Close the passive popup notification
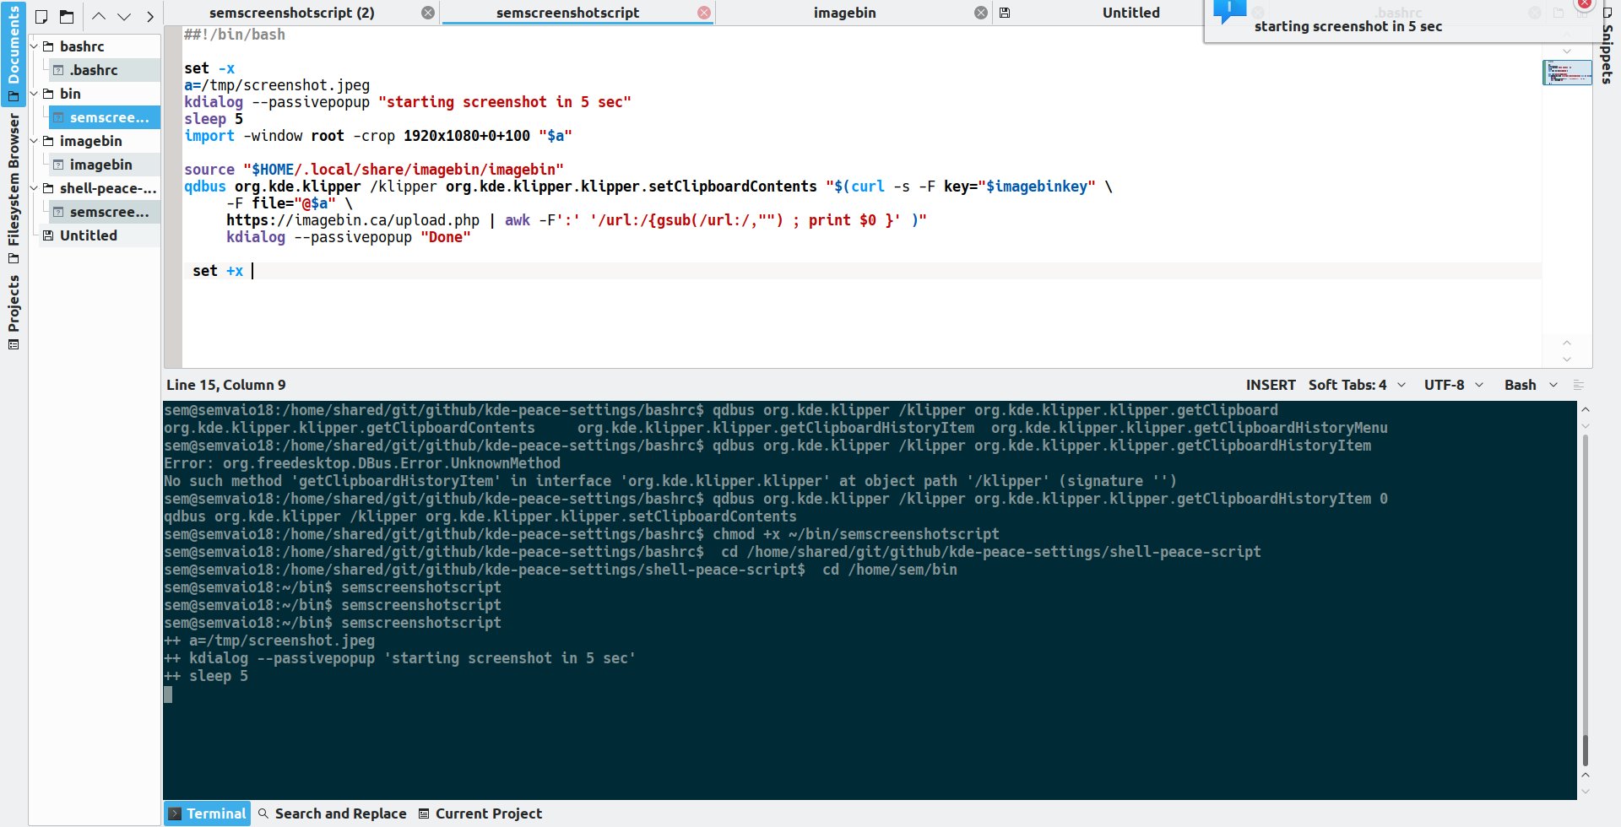The width and height of the screenshot is (1621, 827). coord(1585,3)
